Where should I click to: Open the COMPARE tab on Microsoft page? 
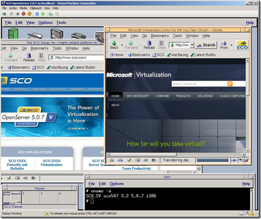pos(162,96)
